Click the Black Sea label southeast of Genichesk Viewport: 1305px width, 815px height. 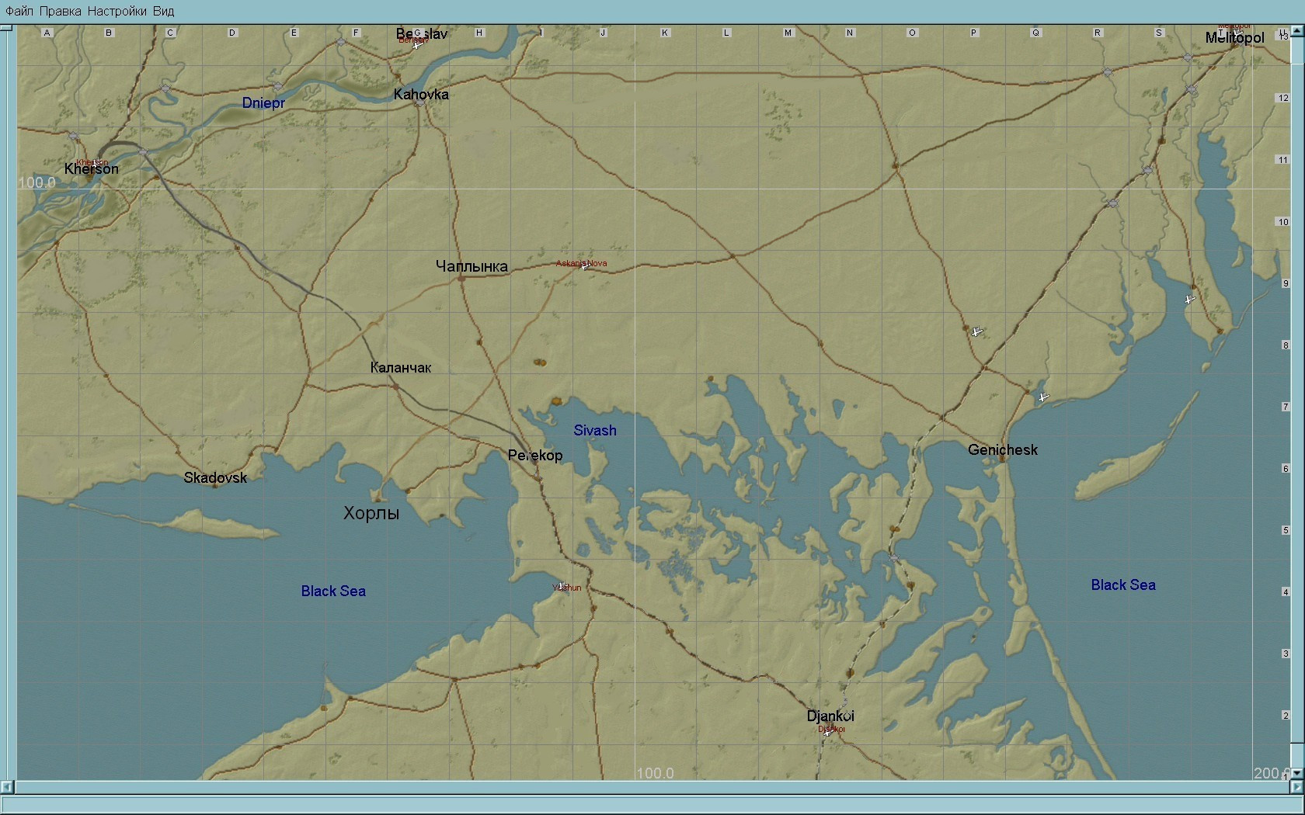[1123, 585]
